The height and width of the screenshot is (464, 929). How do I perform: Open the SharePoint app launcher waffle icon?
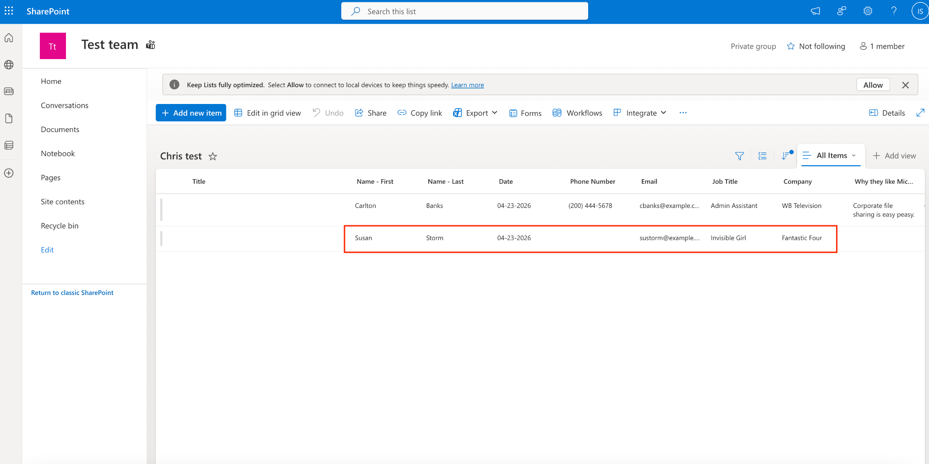point(9,11)
